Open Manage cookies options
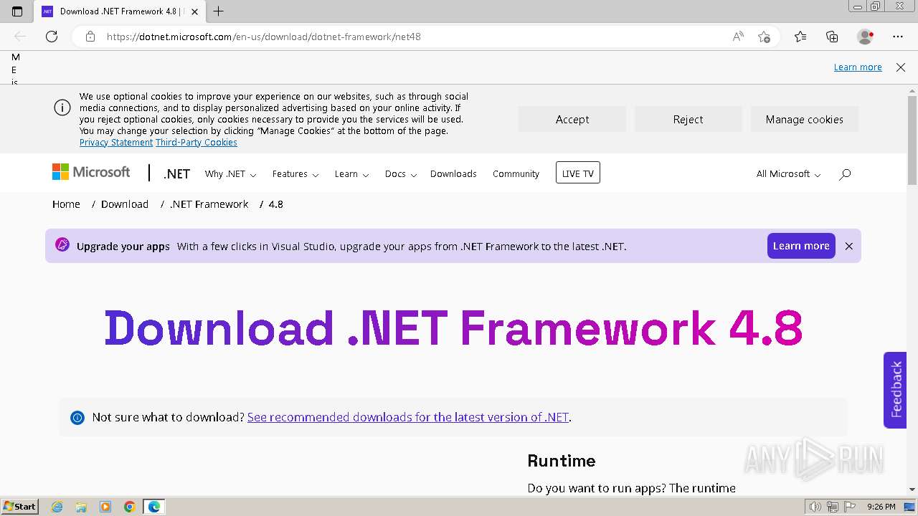The width and height of the screenshot is (918, 516). tap(805, 120)
